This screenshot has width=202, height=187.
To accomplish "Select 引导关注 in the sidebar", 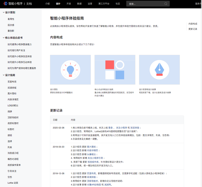I will pyautogui.click(x=12, y=171).
